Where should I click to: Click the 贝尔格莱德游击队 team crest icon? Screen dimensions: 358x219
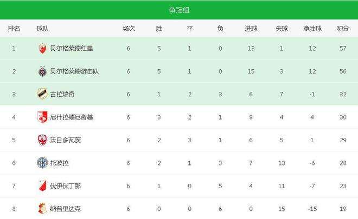[42, 71]
